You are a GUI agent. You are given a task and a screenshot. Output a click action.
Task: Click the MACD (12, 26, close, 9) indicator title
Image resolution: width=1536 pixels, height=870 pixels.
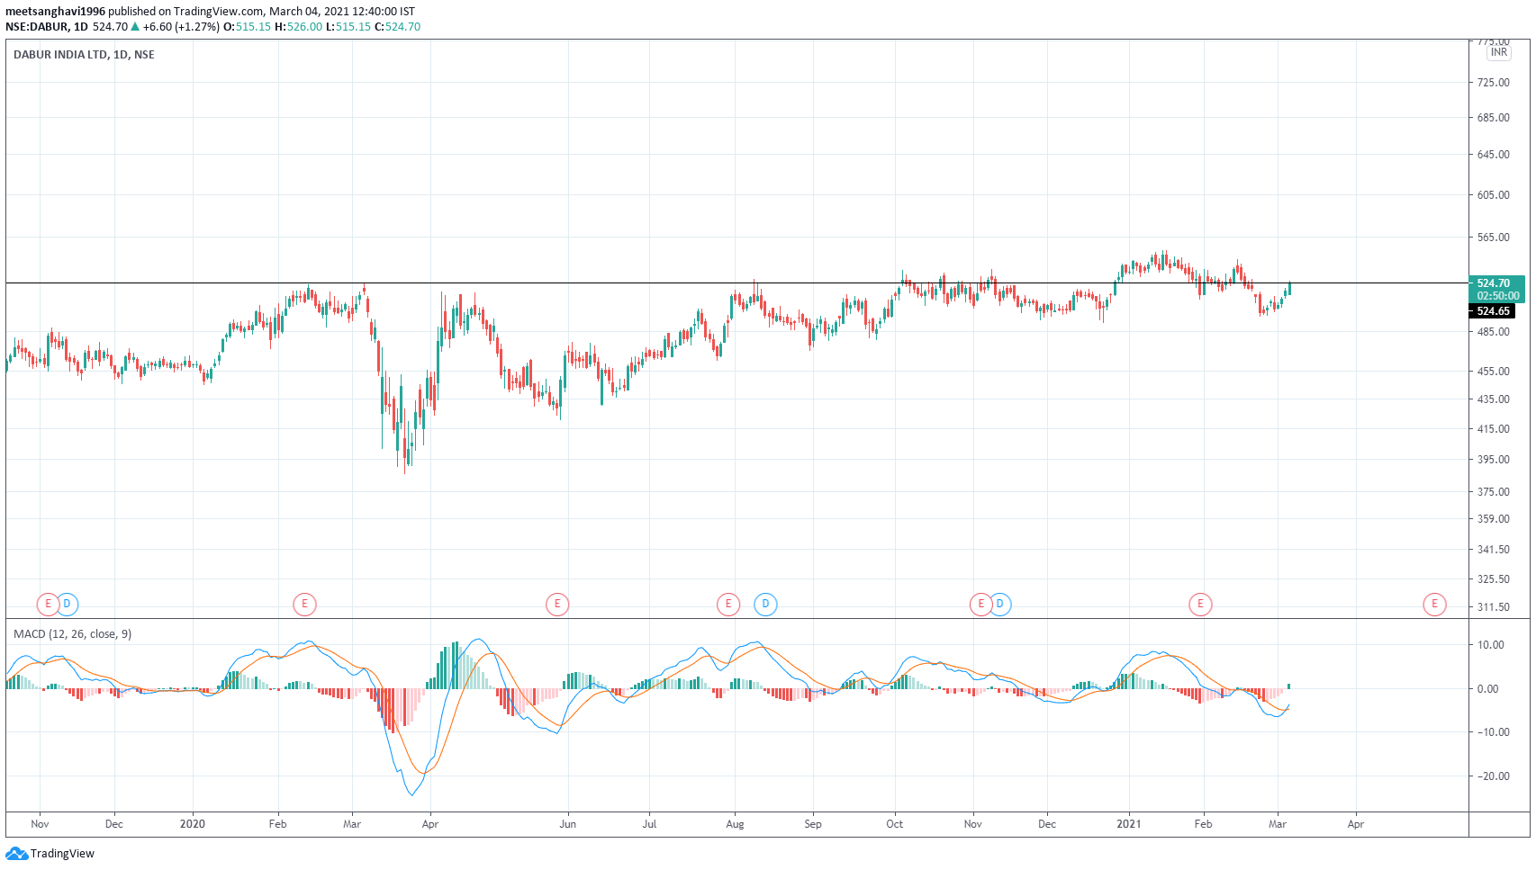pyautogui.click(x=72, y=634)
